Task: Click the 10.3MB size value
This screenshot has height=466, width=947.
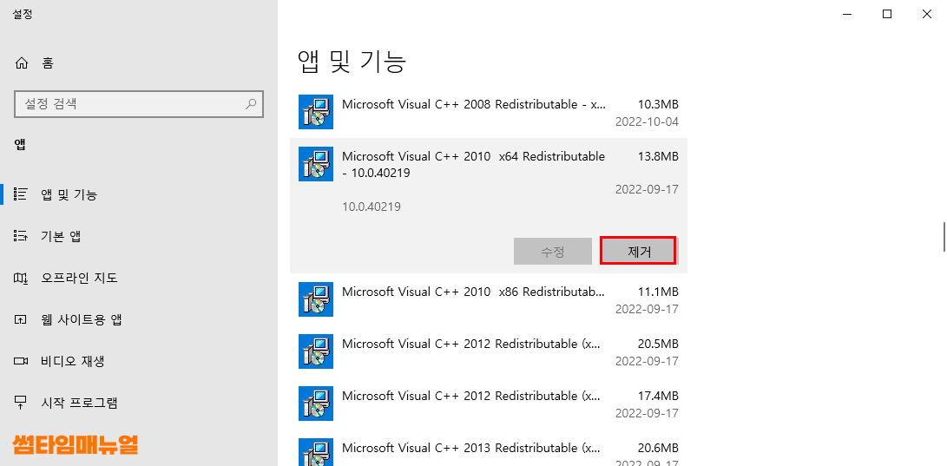Action: [x=658, y=104]
